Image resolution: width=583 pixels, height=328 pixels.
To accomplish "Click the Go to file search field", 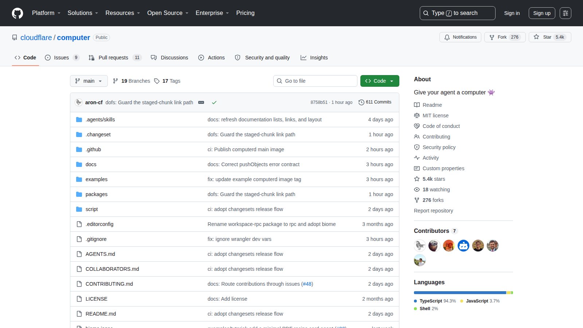I will (x=315, y=81).
